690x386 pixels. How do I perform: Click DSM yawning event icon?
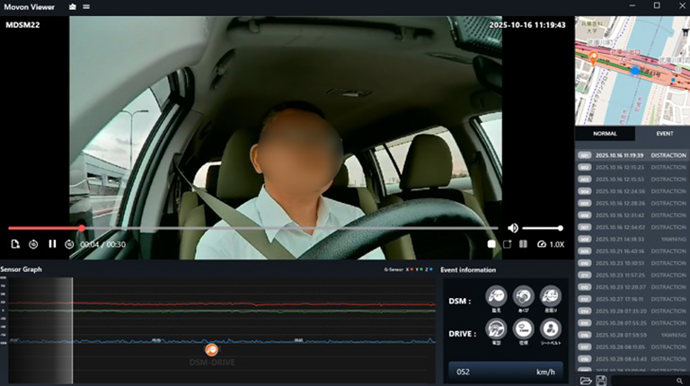click(x=523, y=296)
